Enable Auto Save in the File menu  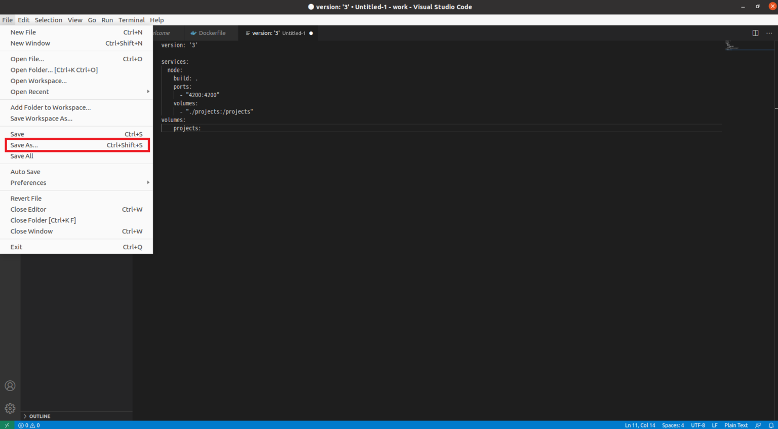[x=25, y=171]
